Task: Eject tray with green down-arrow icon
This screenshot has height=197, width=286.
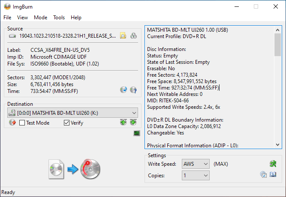Action: 133,122
